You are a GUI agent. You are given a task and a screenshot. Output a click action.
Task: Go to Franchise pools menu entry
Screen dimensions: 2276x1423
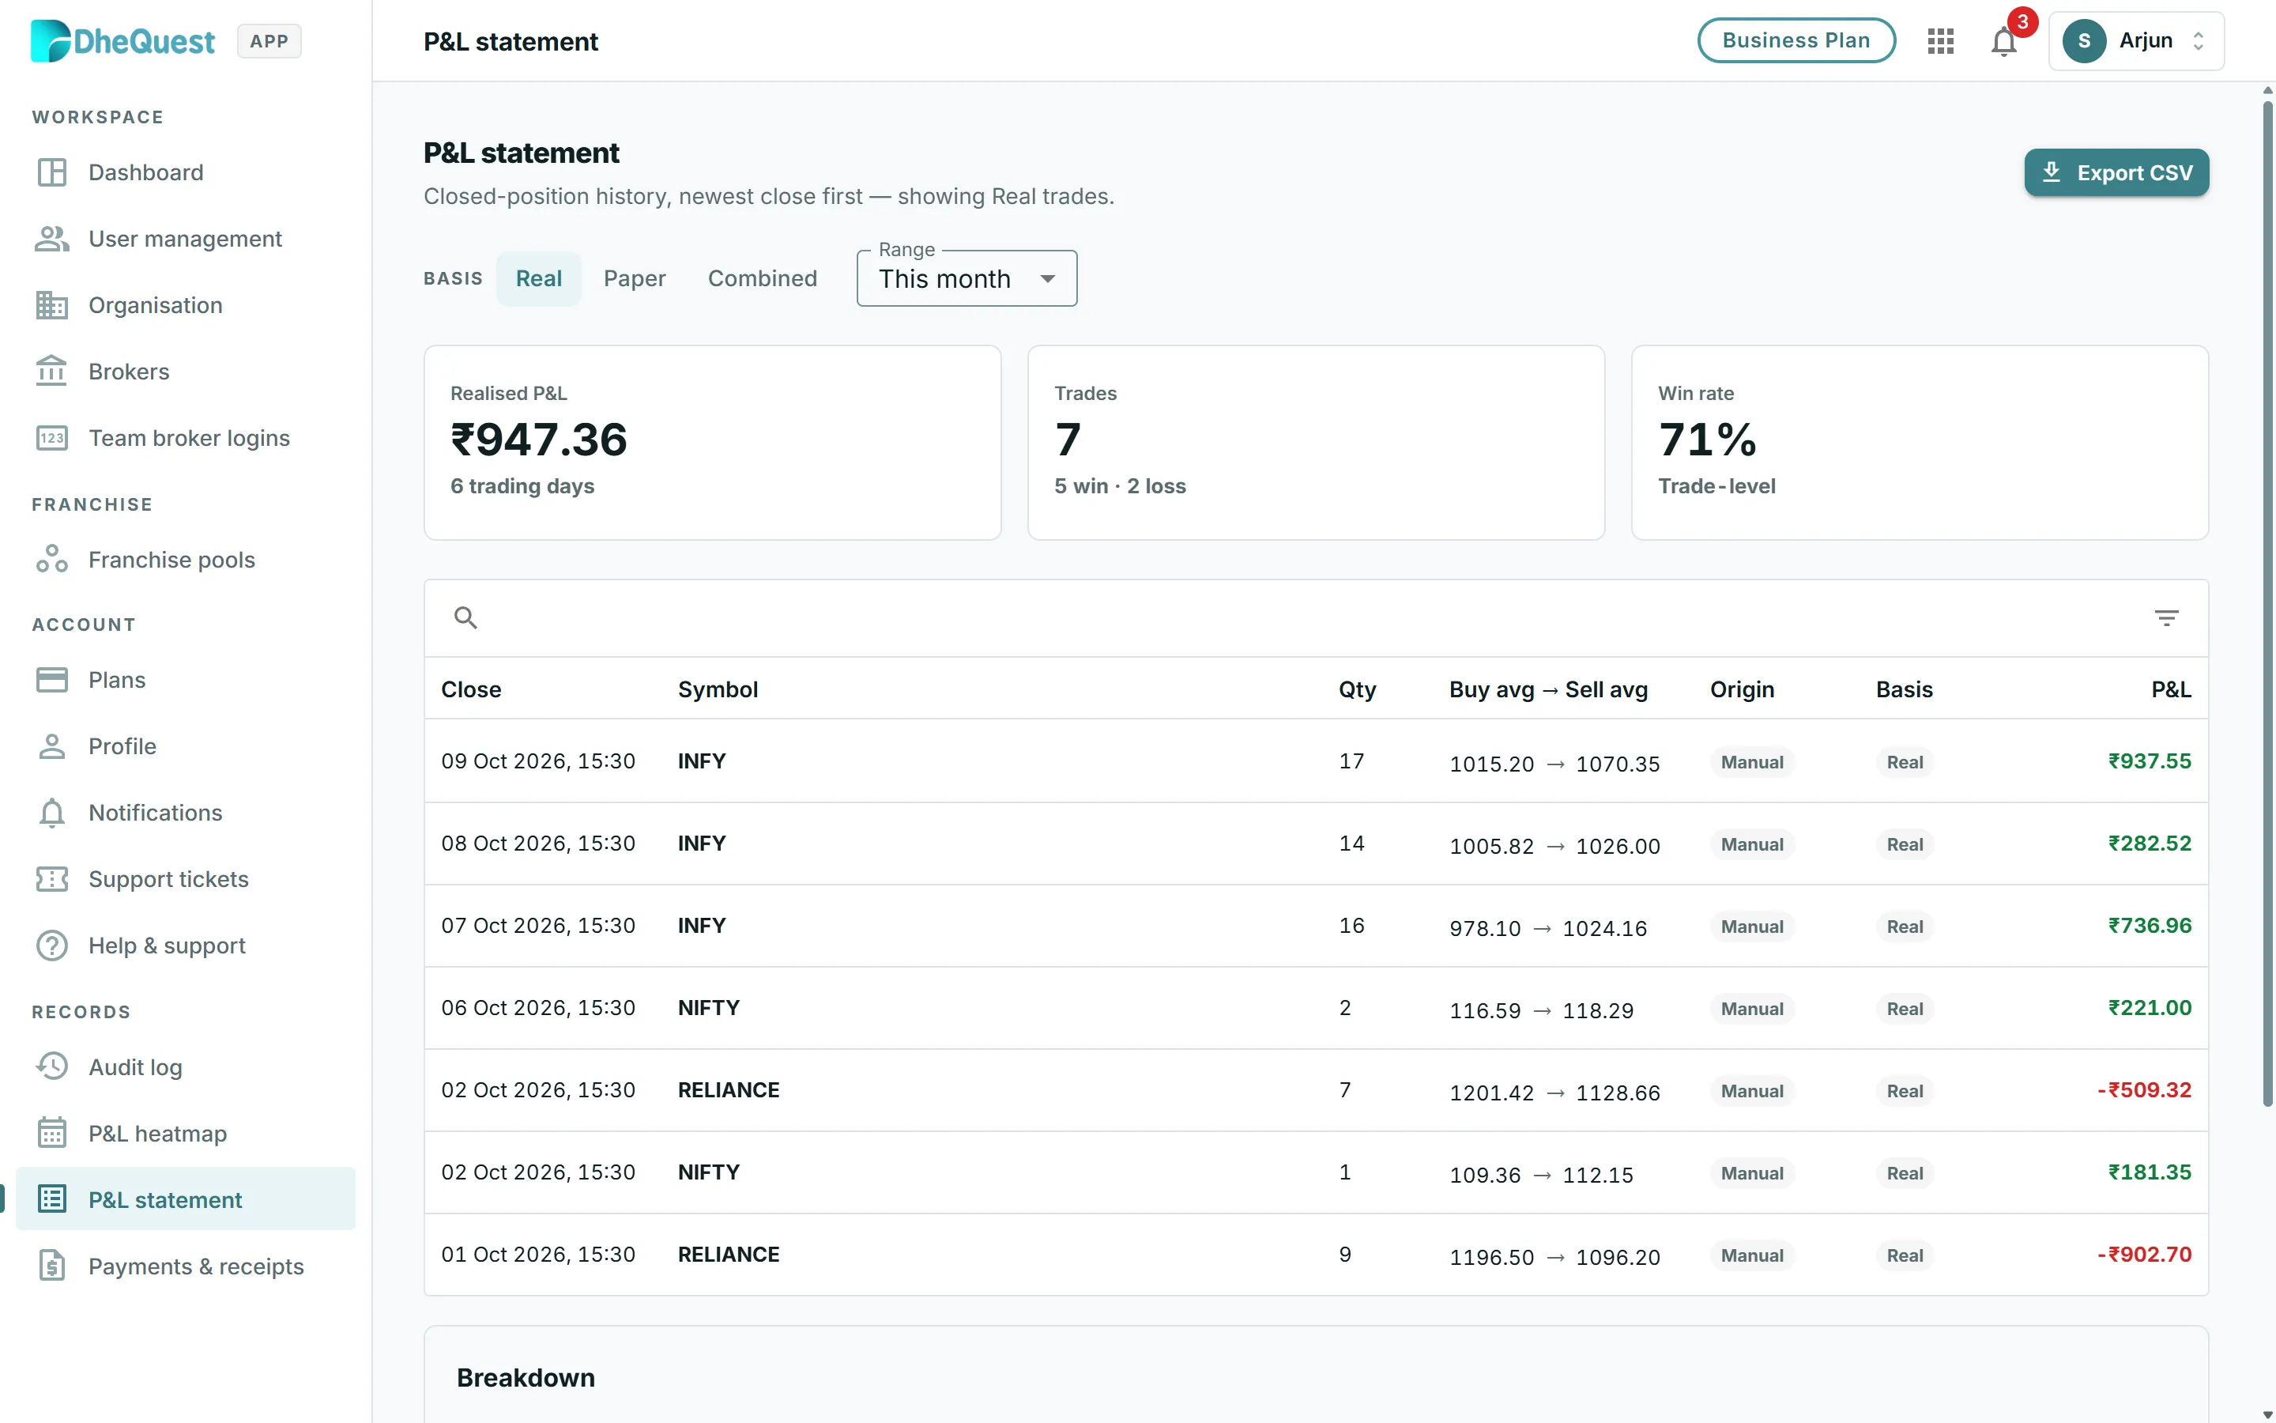pyautogui.click(x=187, y=559)
